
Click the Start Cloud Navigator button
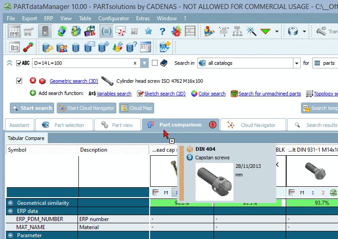(87, 108)
